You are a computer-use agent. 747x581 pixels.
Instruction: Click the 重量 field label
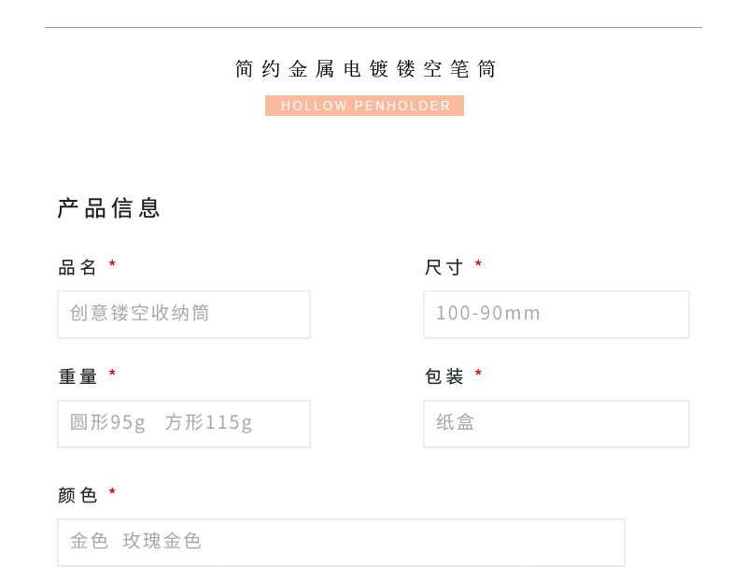click(78, 376)
